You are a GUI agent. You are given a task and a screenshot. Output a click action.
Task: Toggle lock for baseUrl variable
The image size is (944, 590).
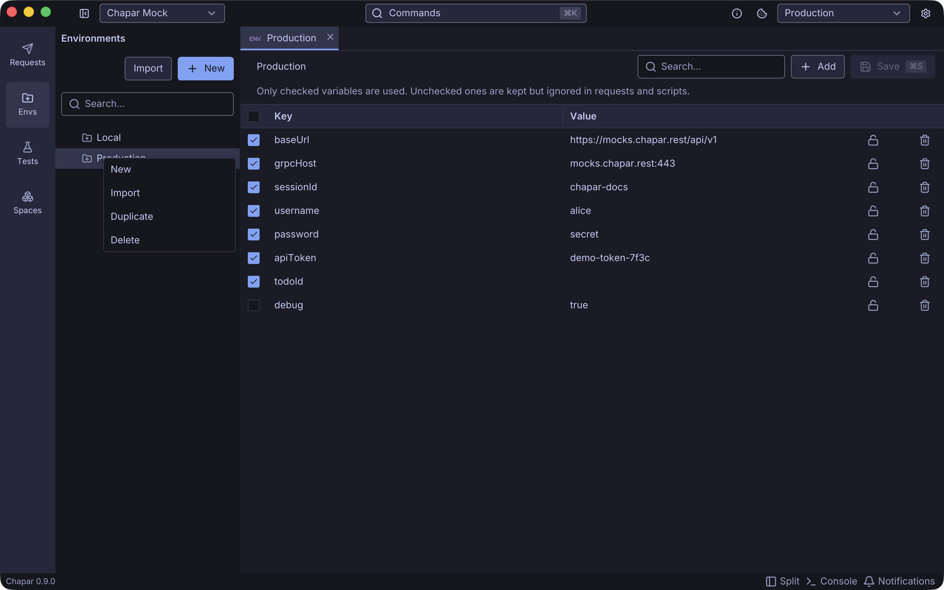tap(873, 140)
